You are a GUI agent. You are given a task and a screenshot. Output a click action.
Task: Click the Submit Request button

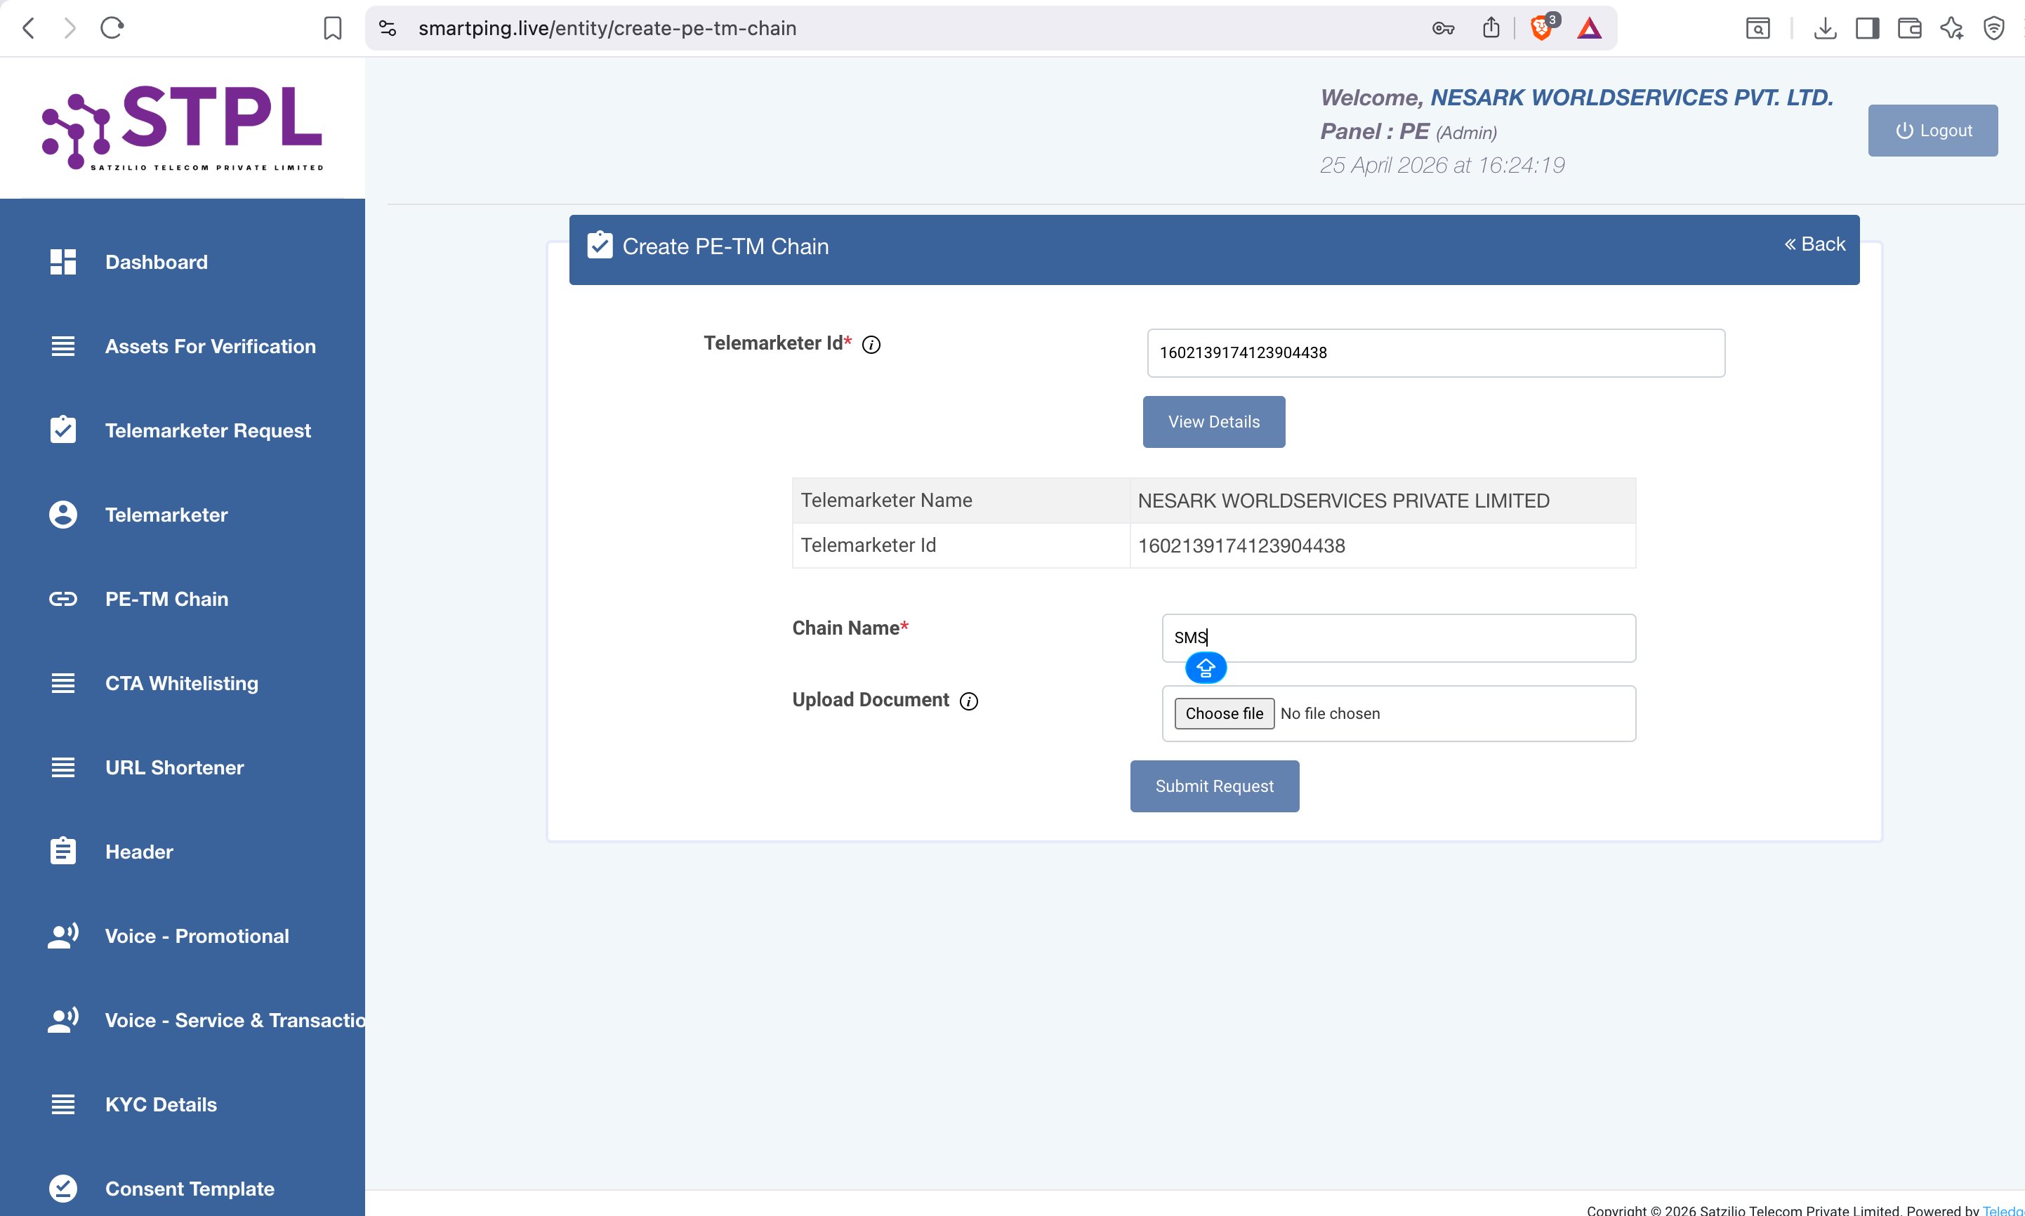pos(1215,786)
